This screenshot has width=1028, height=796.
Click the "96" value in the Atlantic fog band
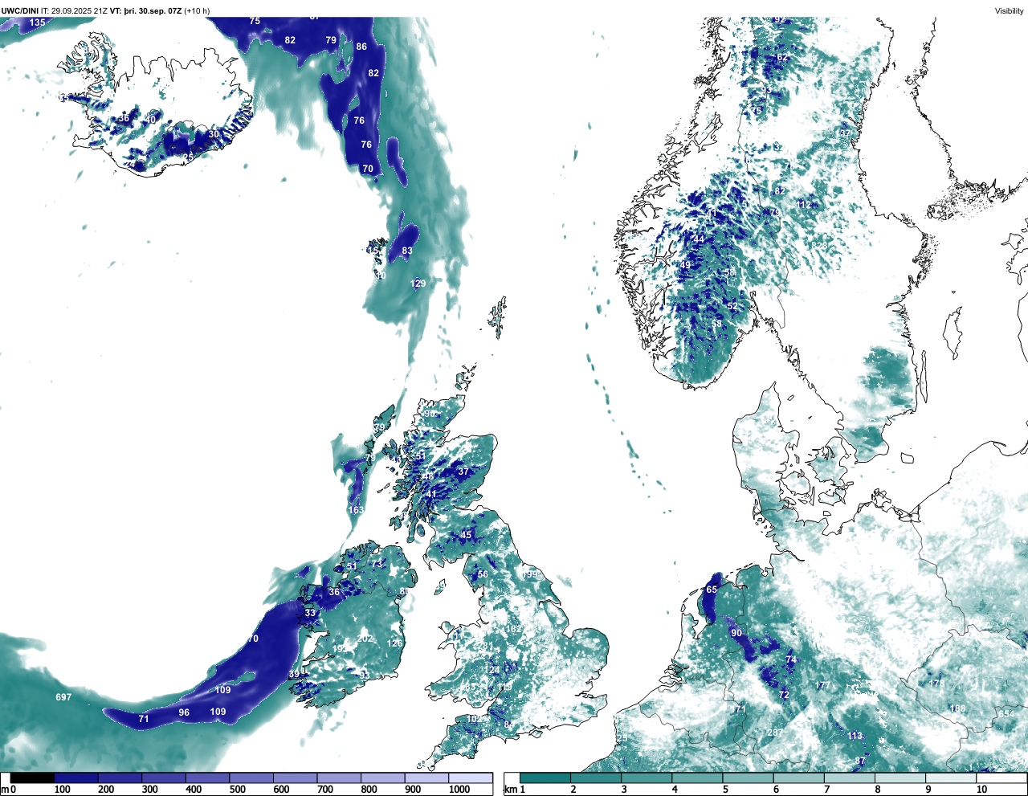pyautogui.click(x=184, y=712)
